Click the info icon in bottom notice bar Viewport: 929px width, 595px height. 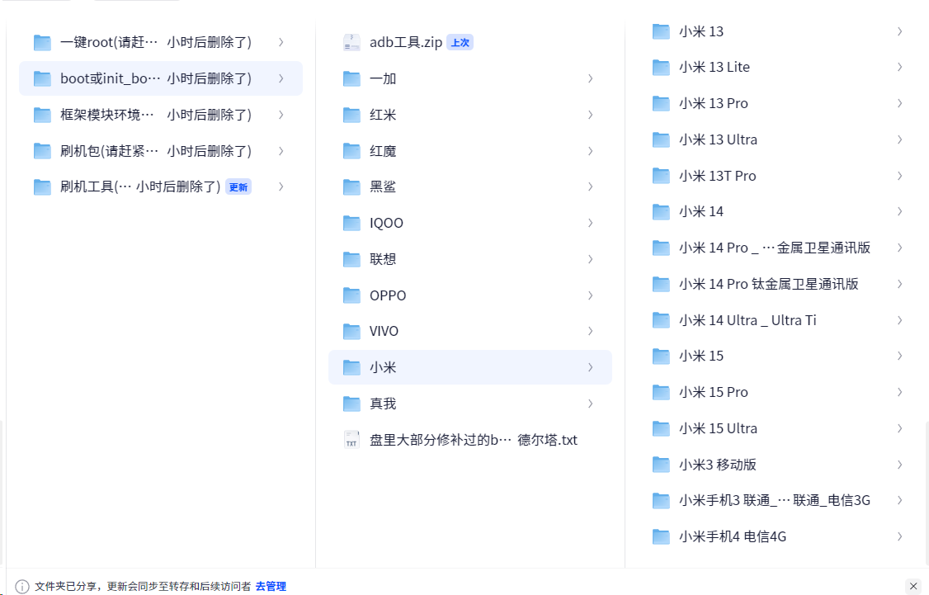[22, 586]
